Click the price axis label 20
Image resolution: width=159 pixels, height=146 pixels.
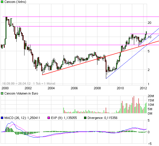tap(149, 23)
